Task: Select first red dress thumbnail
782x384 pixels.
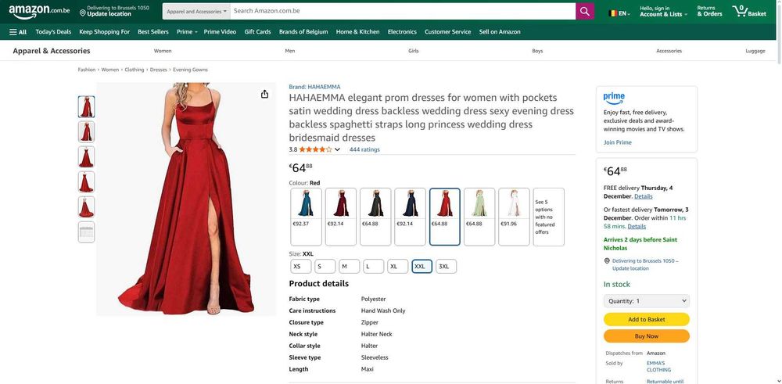Action: 86,106
